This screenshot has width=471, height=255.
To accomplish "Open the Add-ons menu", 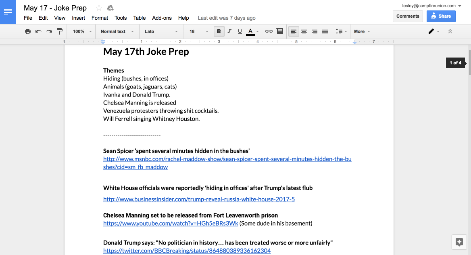I will tap(162, 18).
